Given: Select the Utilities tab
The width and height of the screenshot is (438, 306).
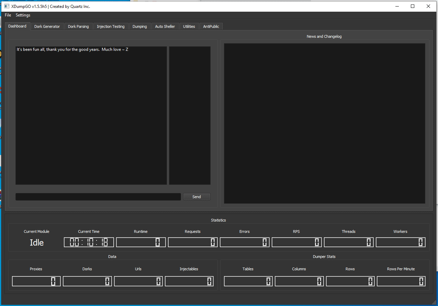Looking at the screenshot, I should pyautogui.click(x=189, y=26).
